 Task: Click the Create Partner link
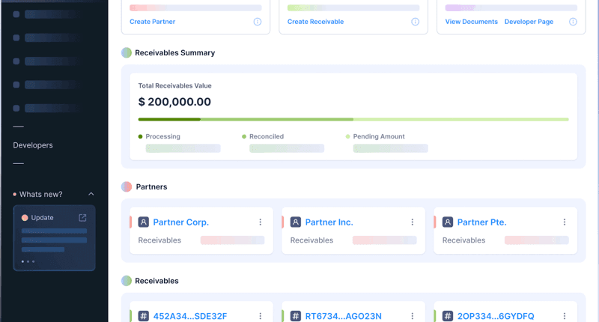(152, 22)
